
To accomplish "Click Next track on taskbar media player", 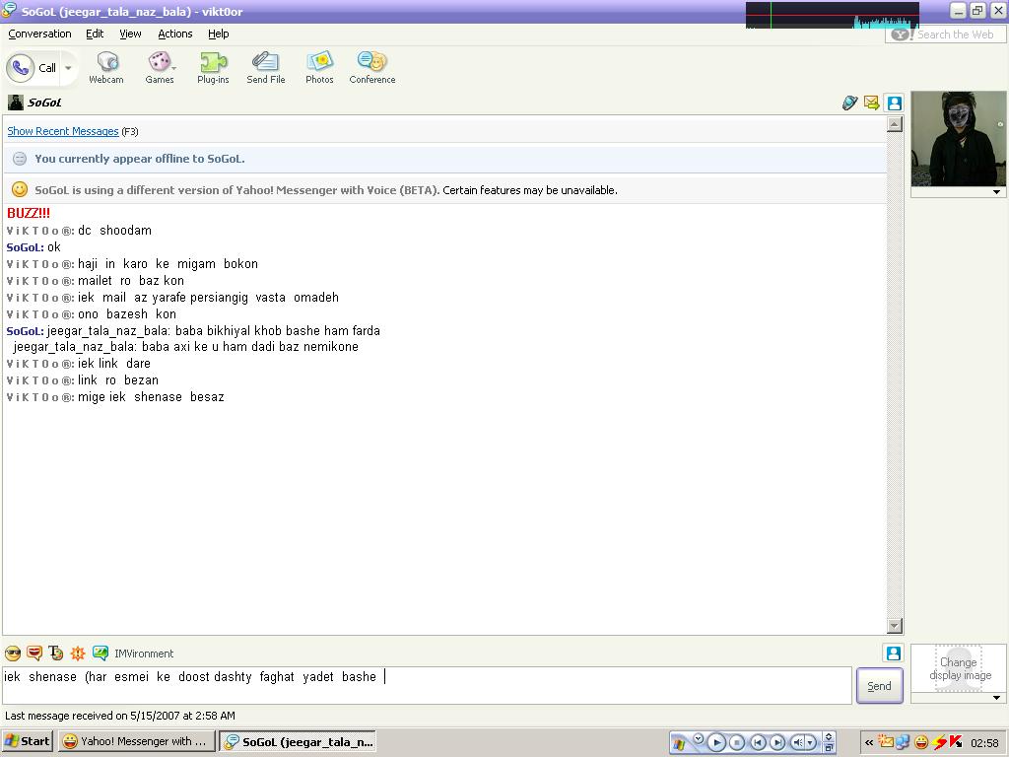I will click(776, 742).
